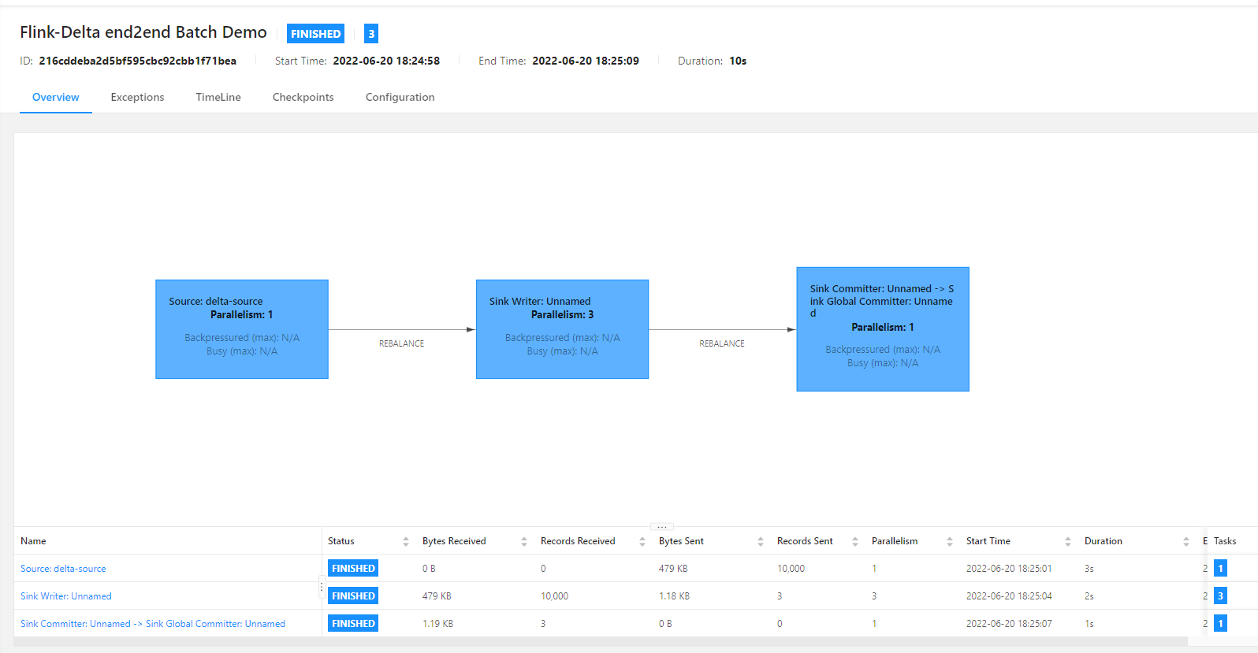Screen dimensions: 1258x653
Task: Open the Configuration tab
Action: (400, 97)
